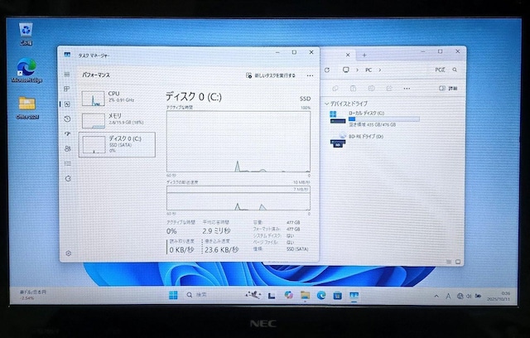The width and height of the screenshot is (530, 338).
Task: Open App history page in sidebar
Action: point(67,118)
